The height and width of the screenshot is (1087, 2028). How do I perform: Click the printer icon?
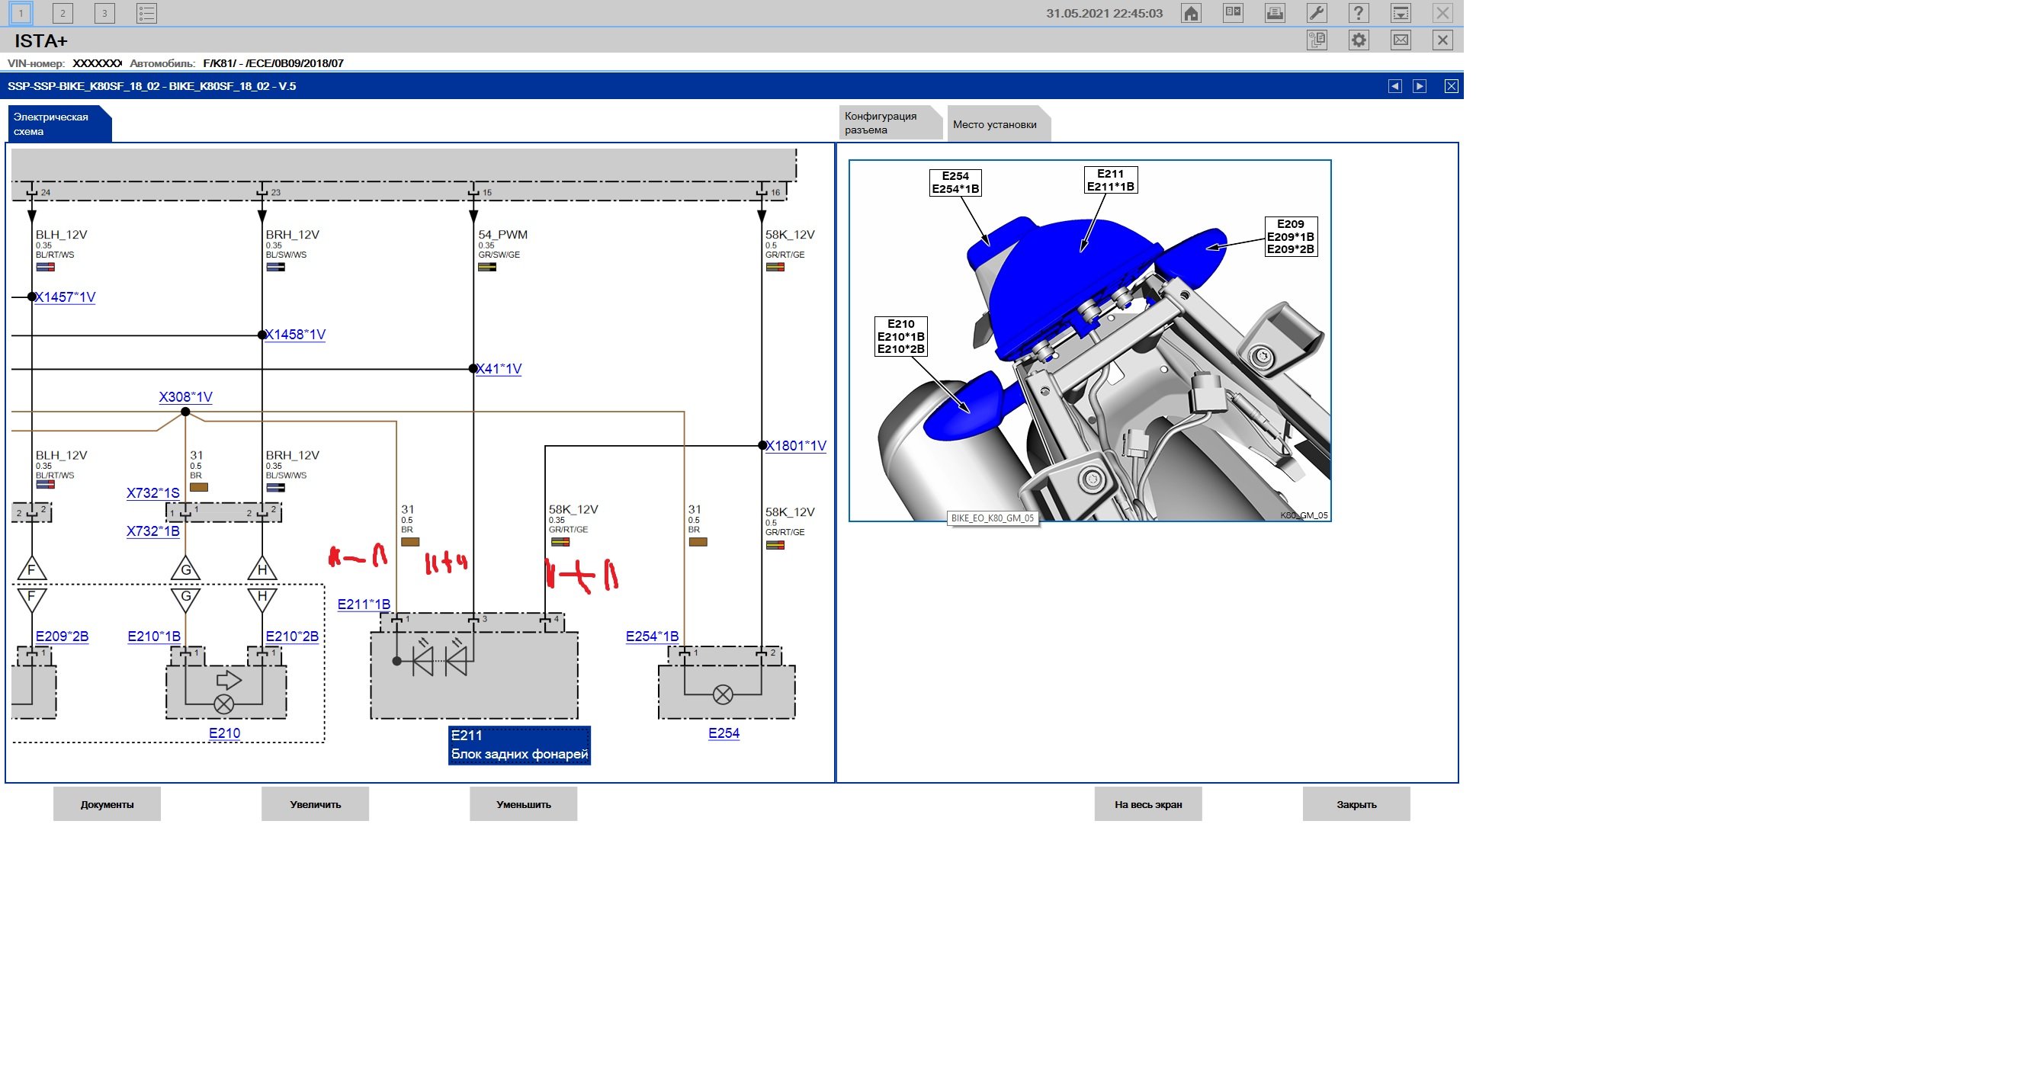tap(1275, 14)
